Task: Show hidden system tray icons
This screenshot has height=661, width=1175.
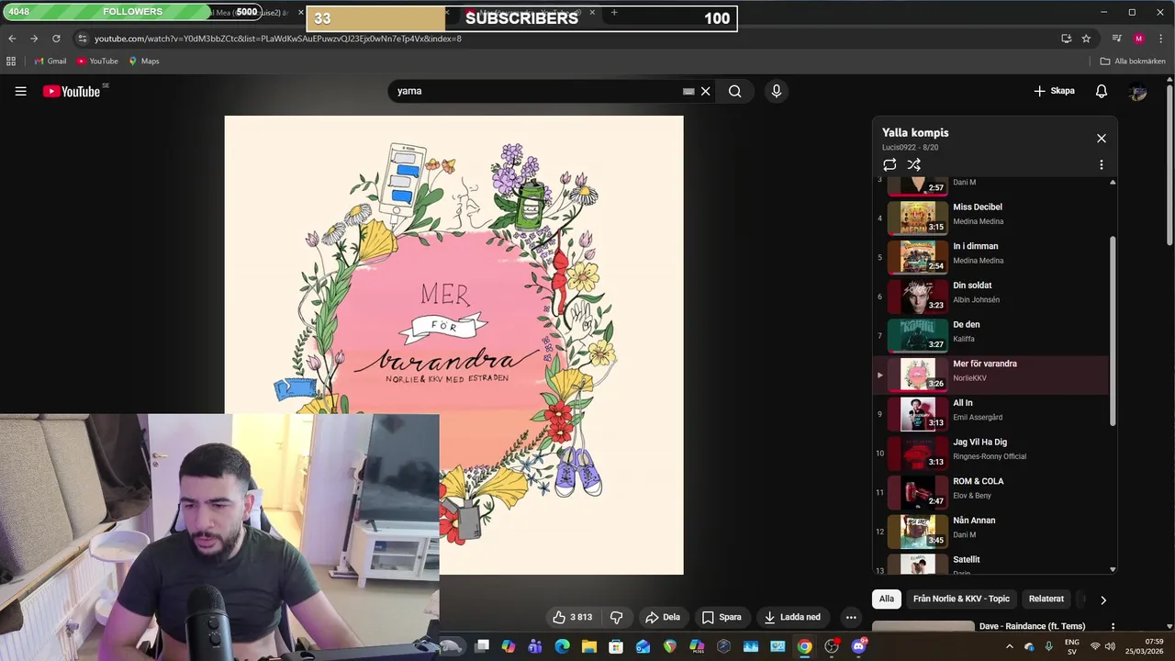Action: coord(1010,646)
